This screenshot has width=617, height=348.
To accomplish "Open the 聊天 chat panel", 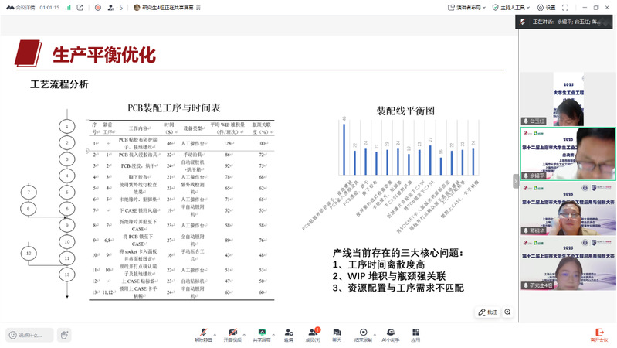I will click(x=337, y=334).
